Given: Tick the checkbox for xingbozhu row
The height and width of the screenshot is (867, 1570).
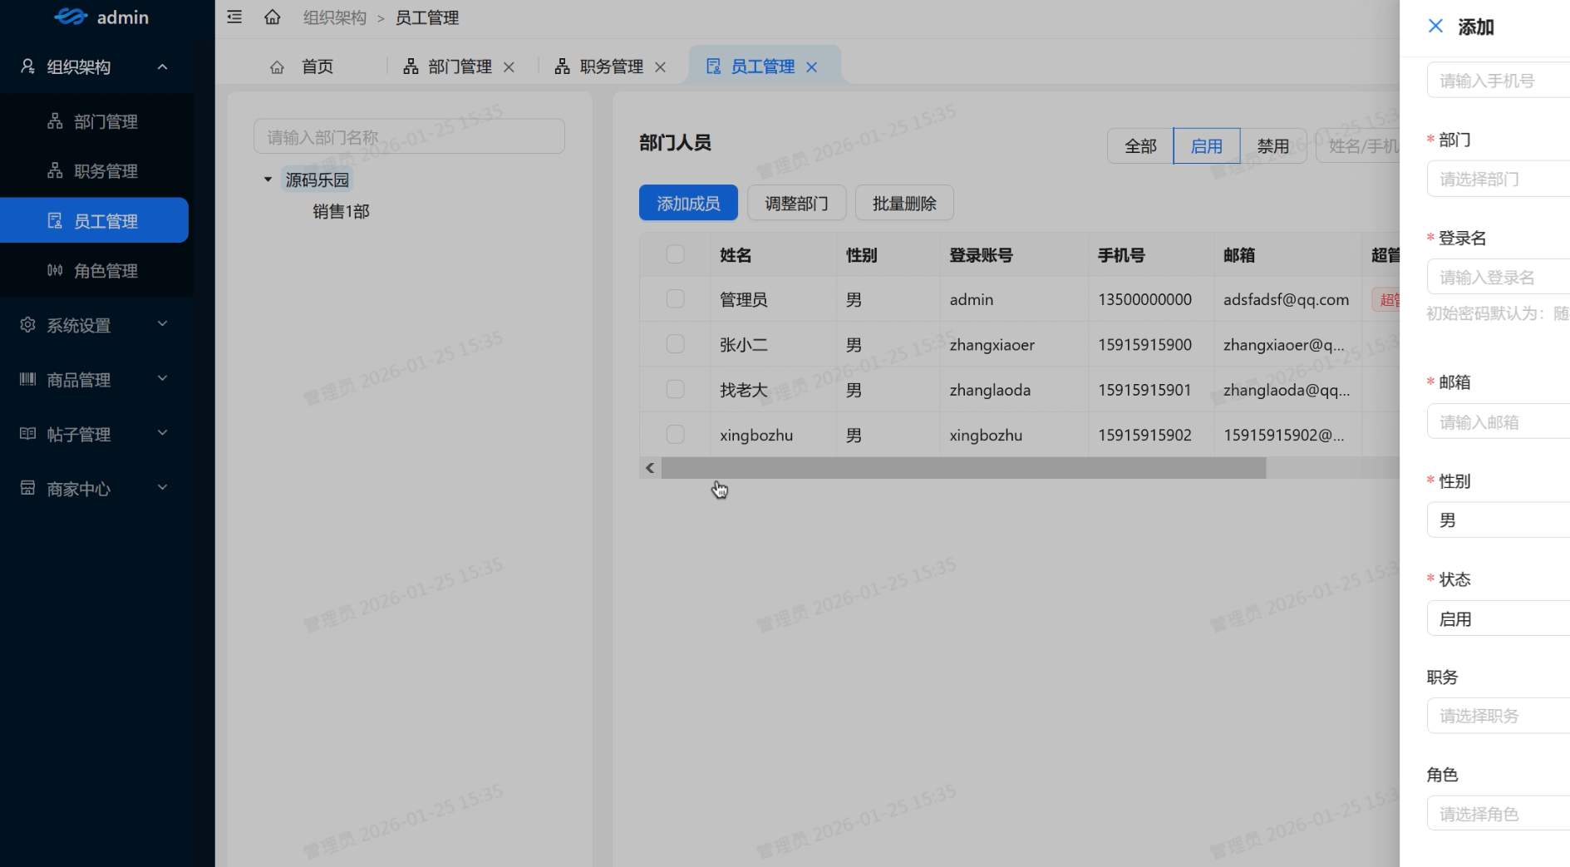Looking at the screenshot, I should click(x=675, y=435).
